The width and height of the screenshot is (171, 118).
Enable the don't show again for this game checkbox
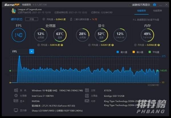pyautogui.click(x=130, y=5)
